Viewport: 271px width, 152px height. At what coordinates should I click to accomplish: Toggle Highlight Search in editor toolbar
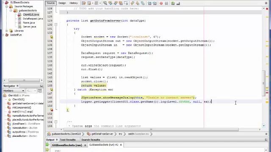121,3
